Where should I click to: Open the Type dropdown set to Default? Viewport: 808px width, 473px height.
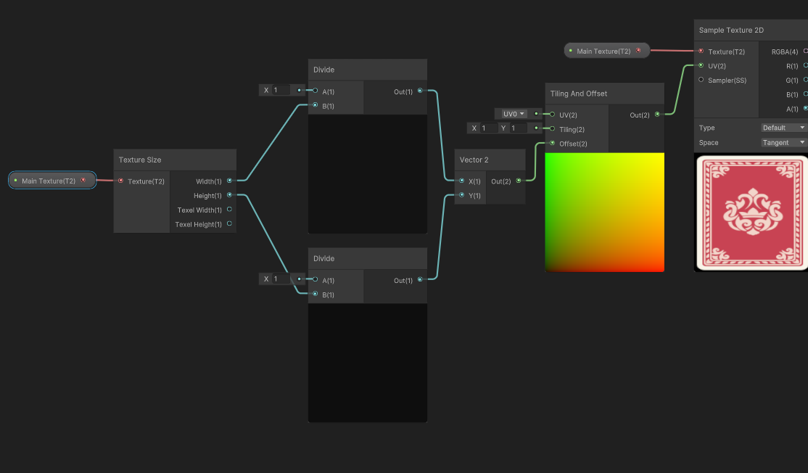point(783,128)
